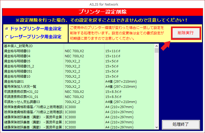Click scrollbar down arrow in settings list
205x133 pixels.
click(156, 127)
